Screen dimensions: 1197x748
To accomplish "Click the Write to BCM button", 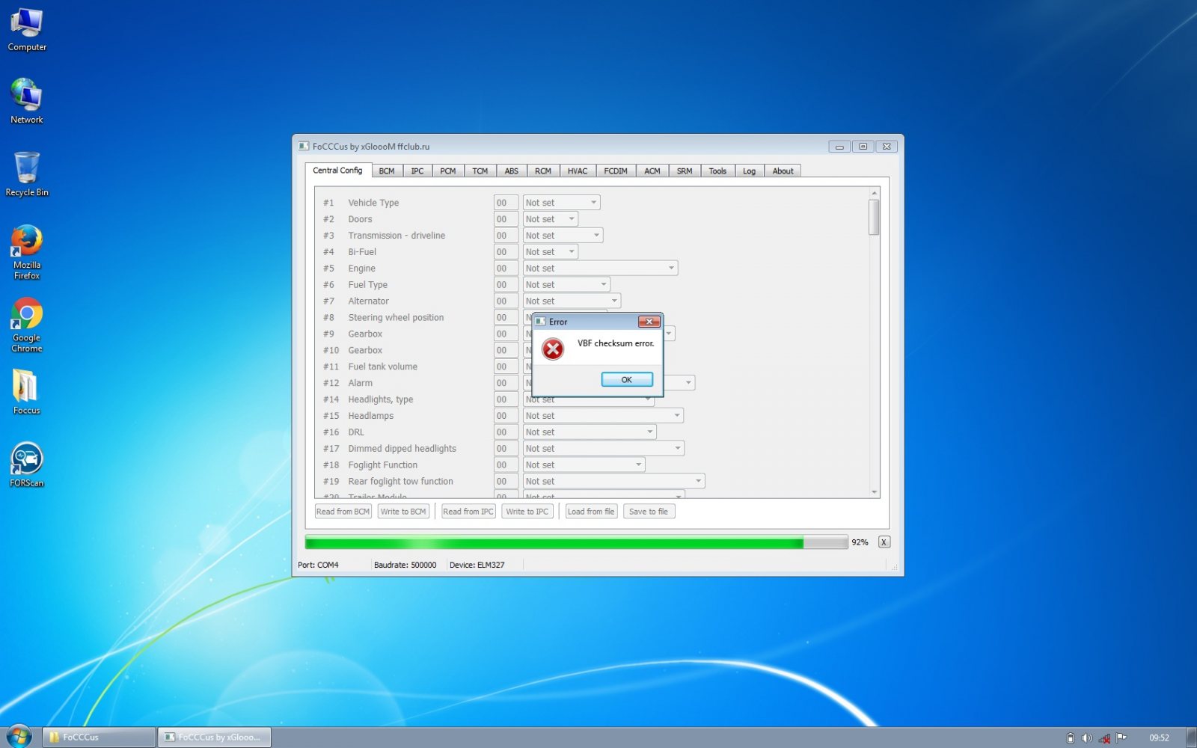I will coord(403,512).
